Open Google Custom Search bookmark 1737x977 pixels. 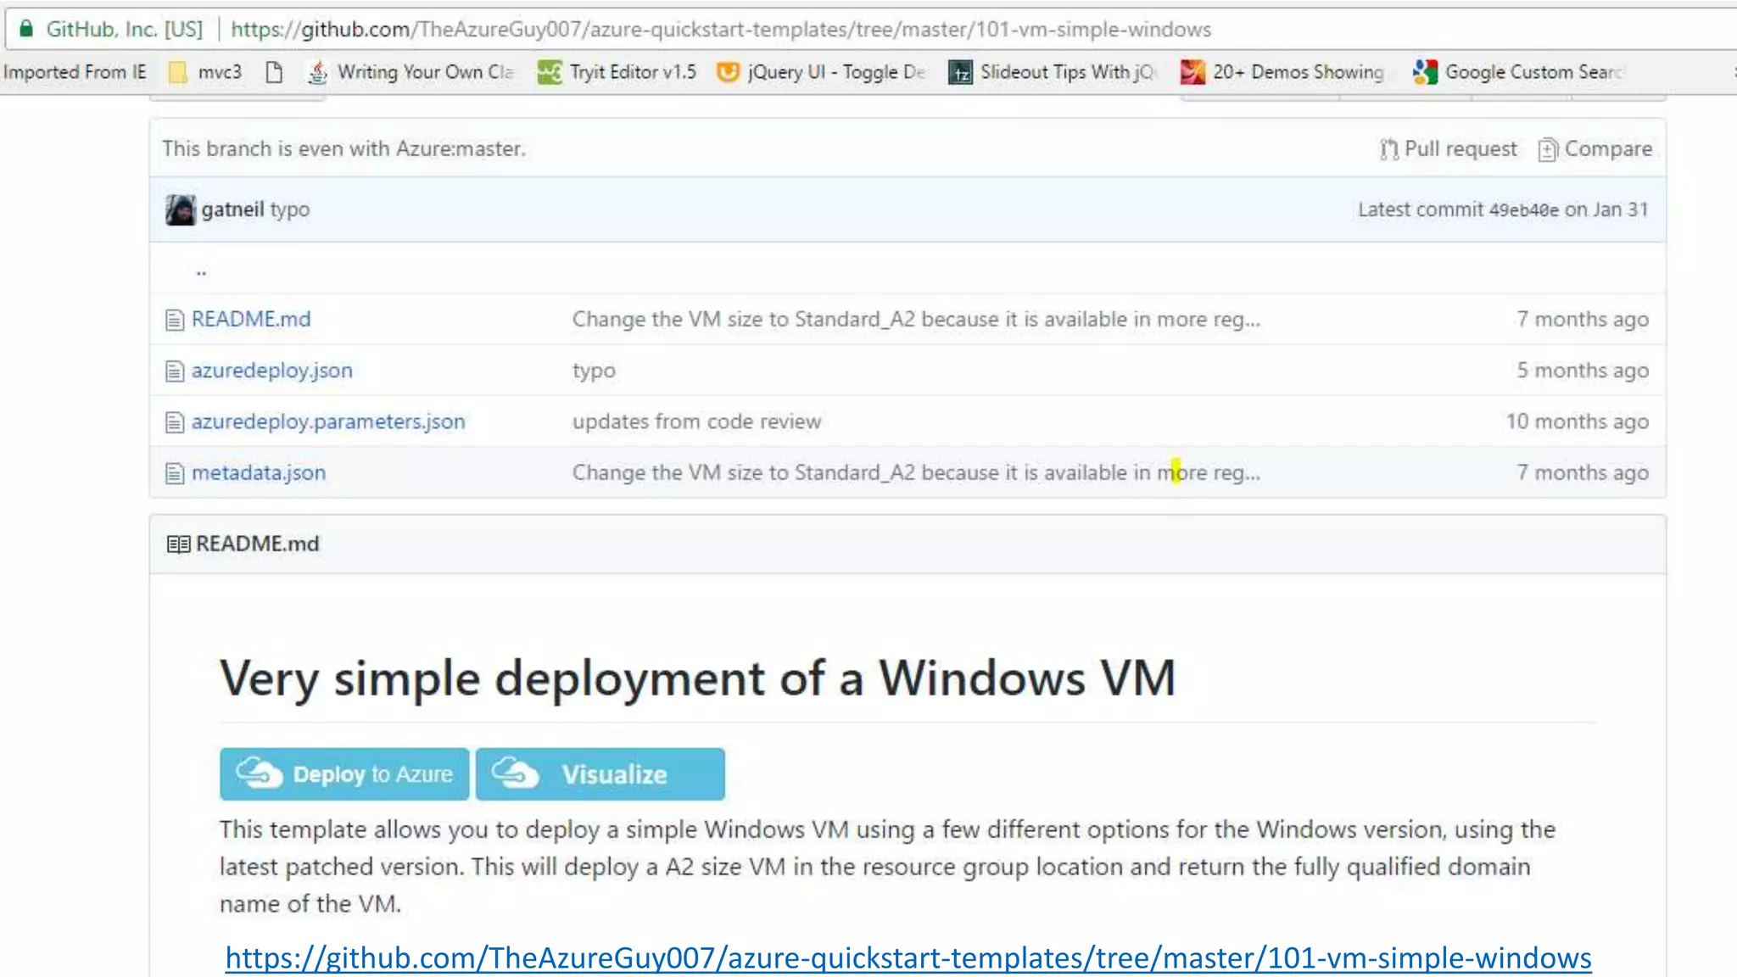click(1517, 72)
